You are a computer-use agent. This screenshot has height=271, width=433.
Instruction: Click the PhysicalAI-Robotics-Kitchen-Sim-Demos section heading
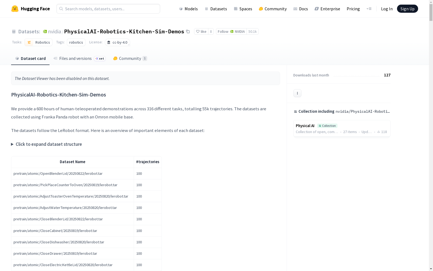coord(58,95)
